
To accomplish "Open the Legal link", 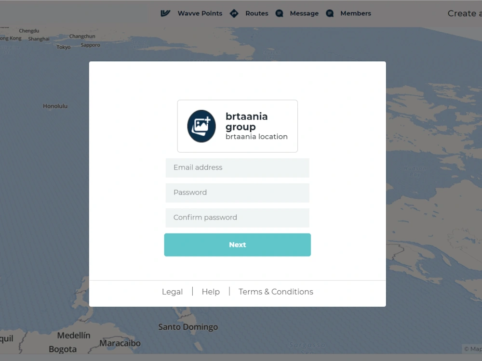I will pos(172,292).
